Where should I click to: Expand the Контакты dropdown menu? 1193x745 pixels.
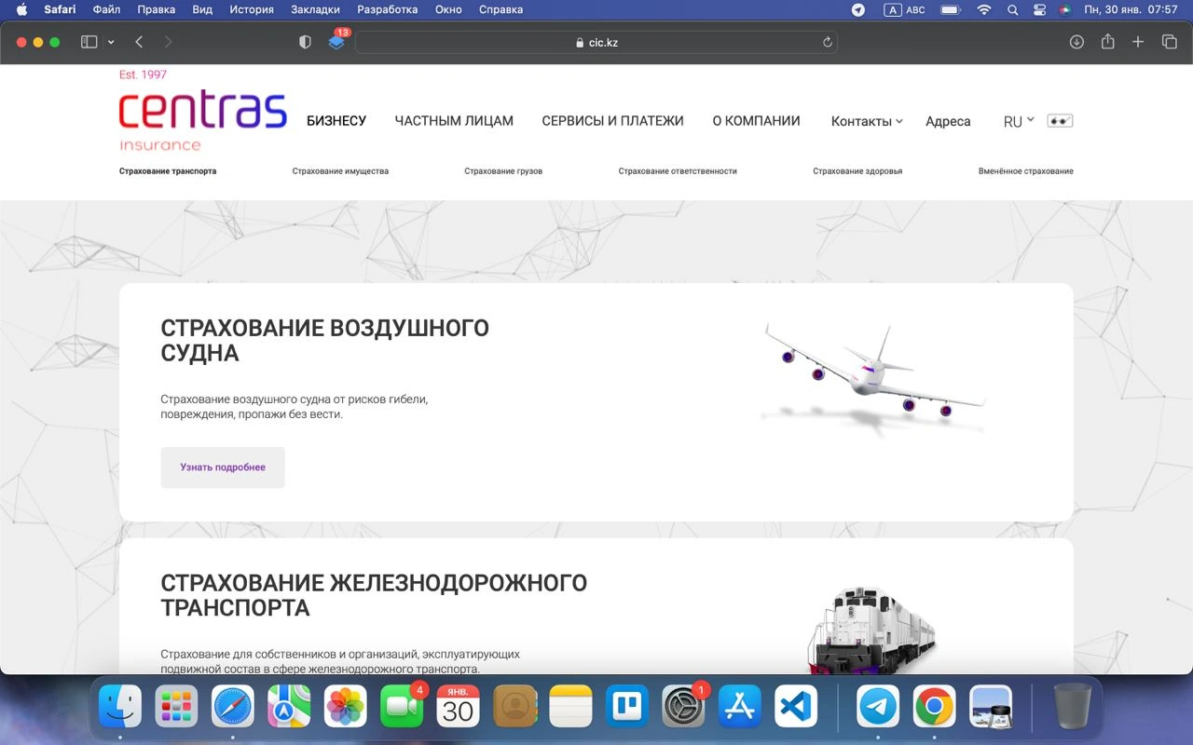867,121
